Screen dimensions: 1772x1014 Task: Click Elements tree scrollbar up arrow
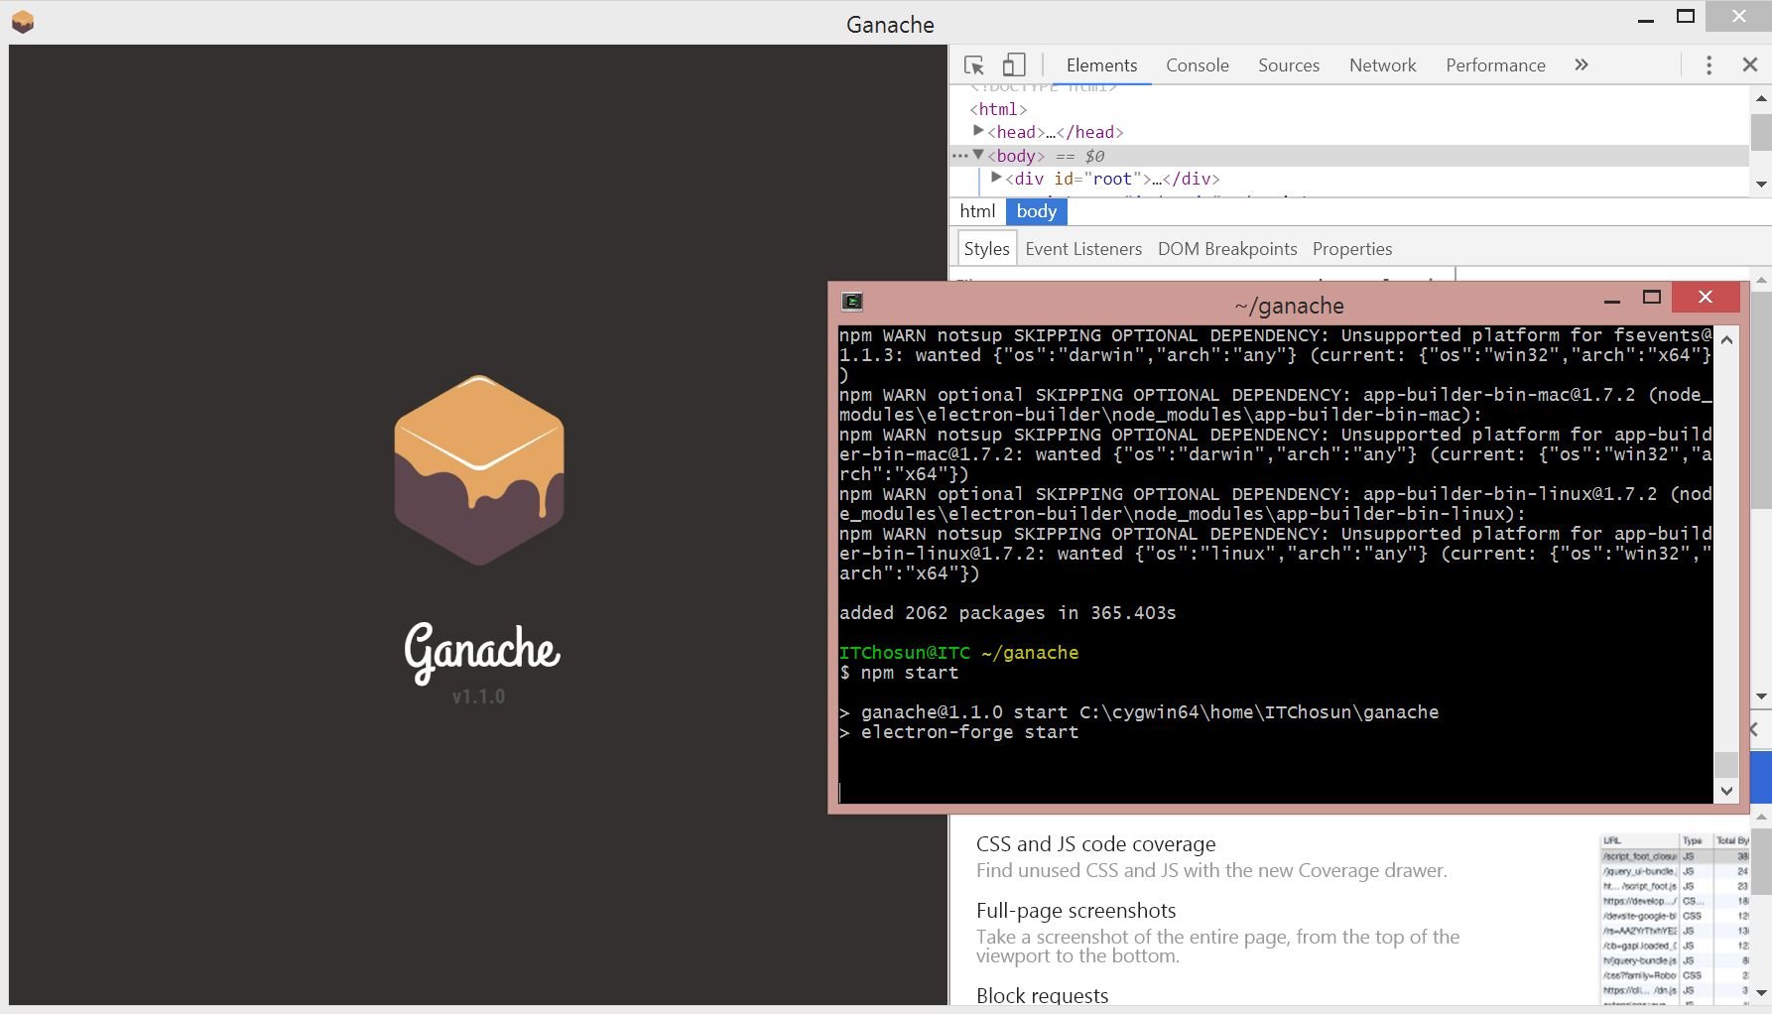[1761, 97]
